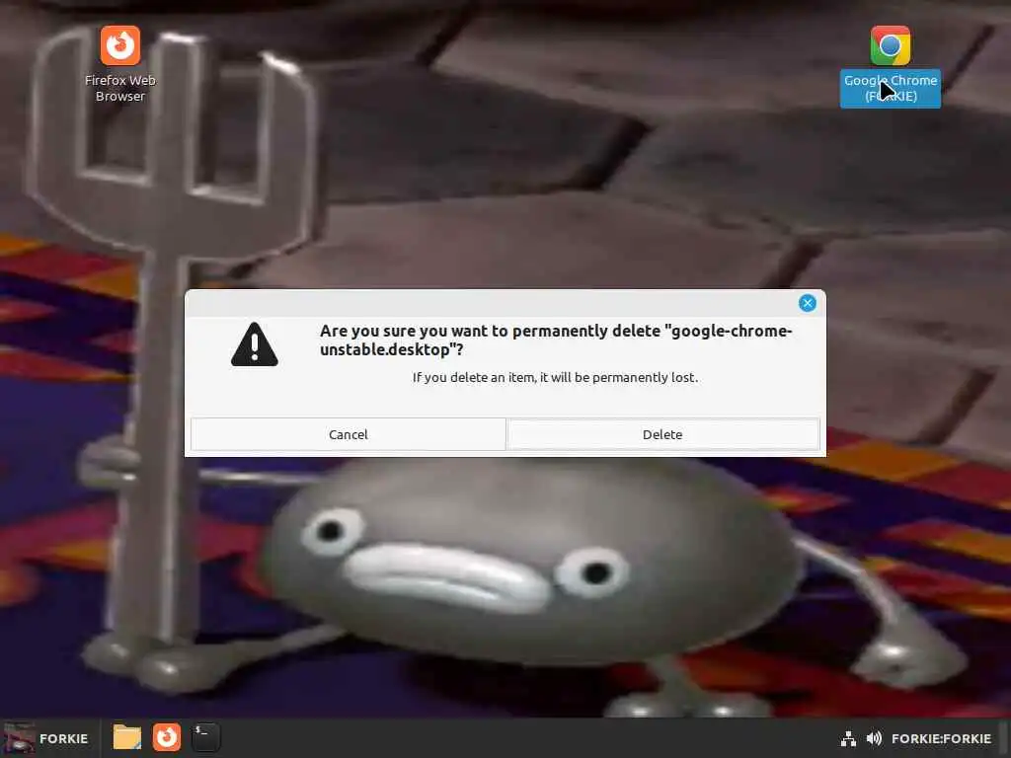Click the warning triangle in dialog
Screen dimensions: 1011x758
pyautogui.click(x=255, y=344)
